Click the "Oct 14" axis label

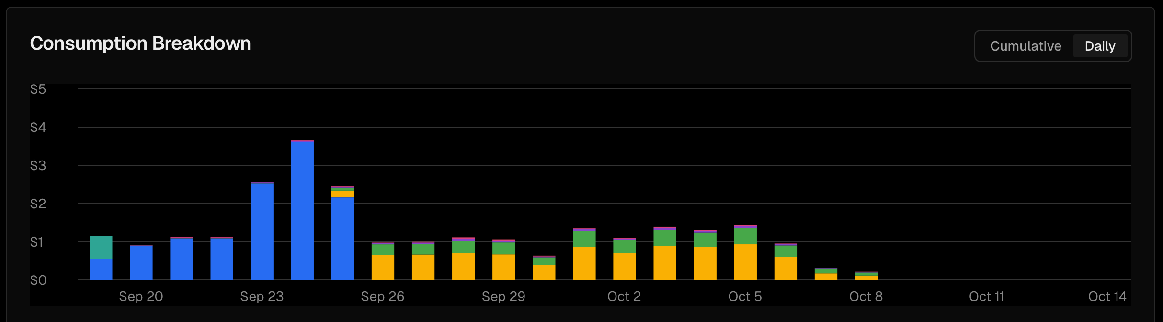(x=1107, y=297)
